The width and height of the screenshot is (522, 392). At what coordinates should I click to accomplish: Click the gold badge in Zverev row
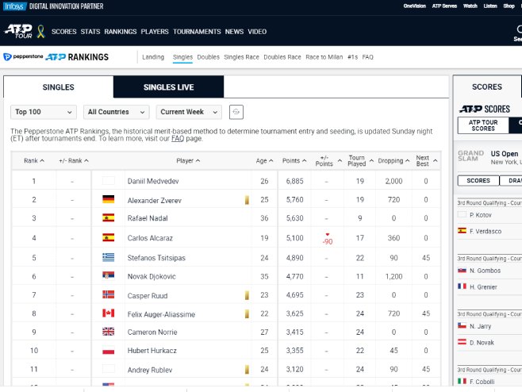[247, 199]
